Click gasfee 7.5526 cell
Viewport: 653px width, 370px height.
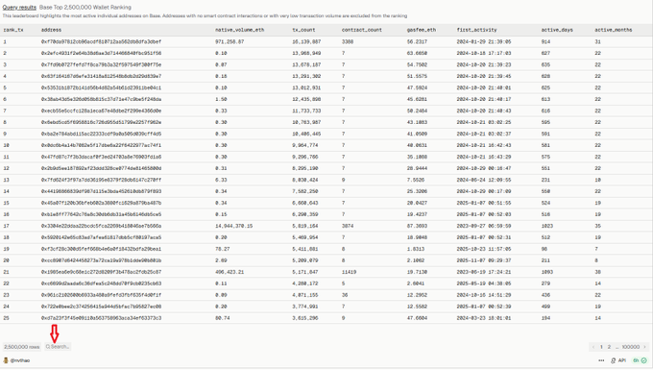point(416,180)
